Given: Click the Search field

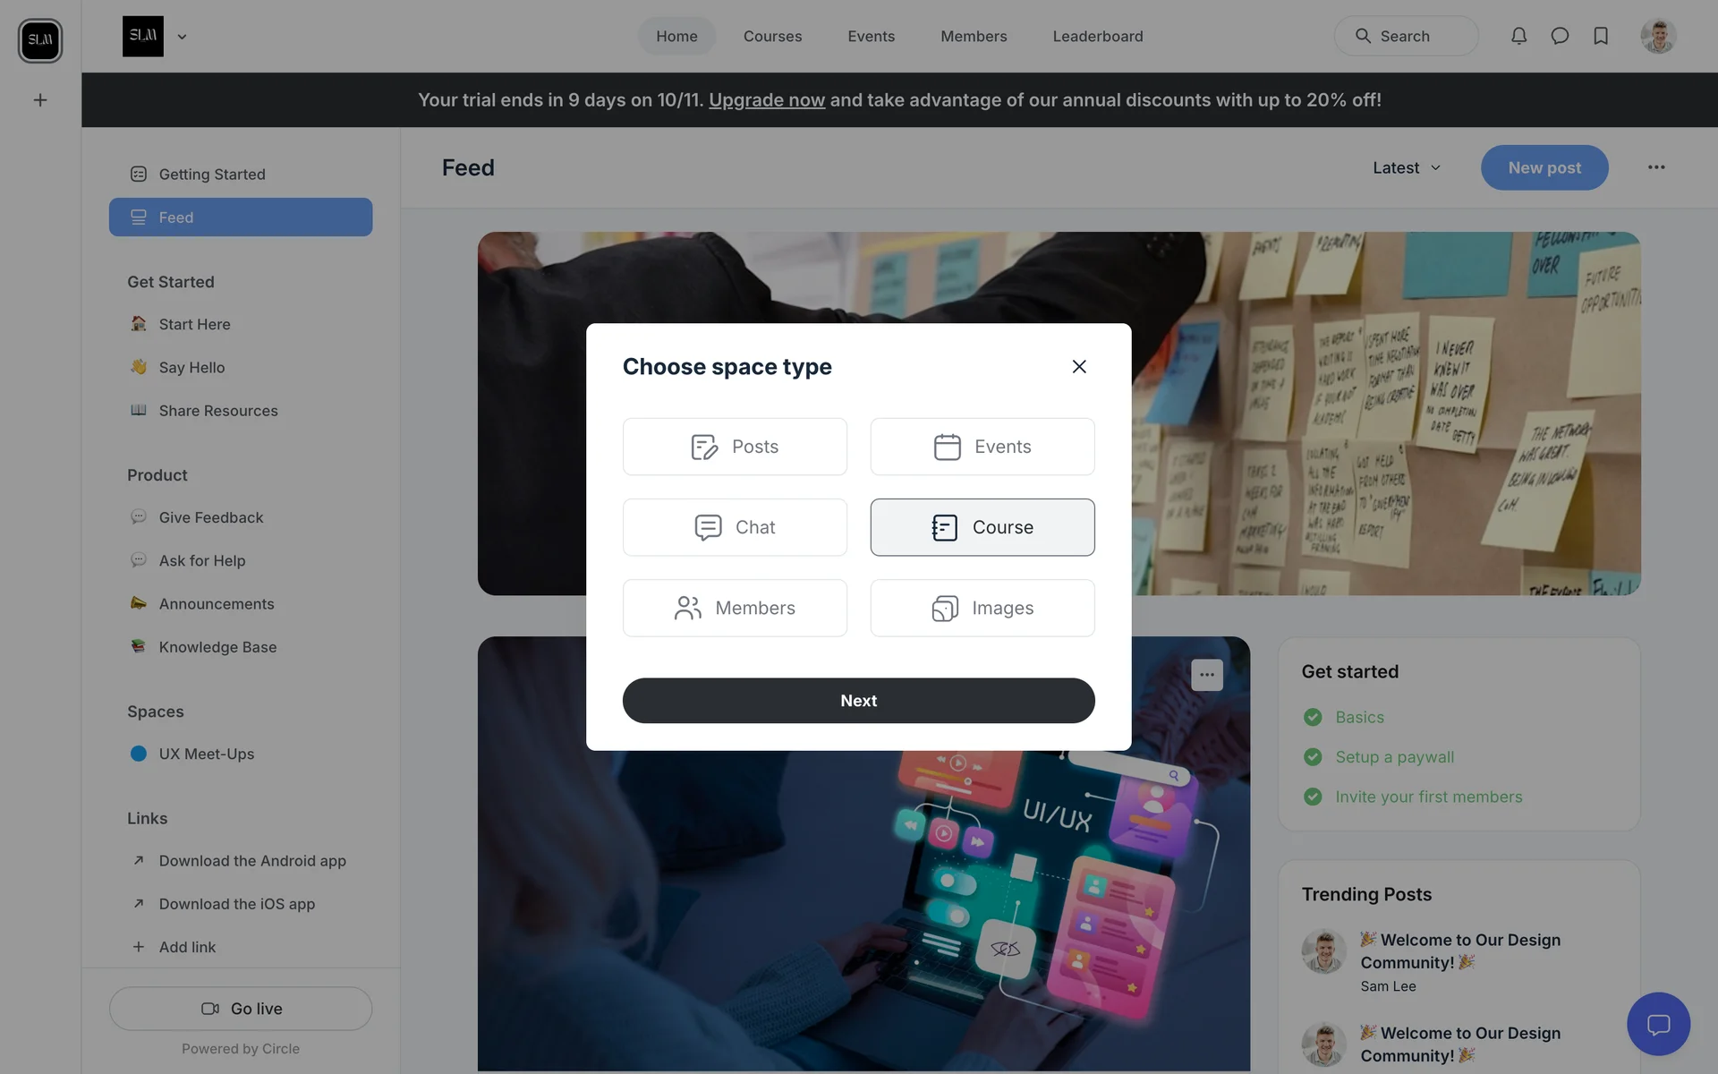Looking at the screenshot, I should coord(1406,36).
